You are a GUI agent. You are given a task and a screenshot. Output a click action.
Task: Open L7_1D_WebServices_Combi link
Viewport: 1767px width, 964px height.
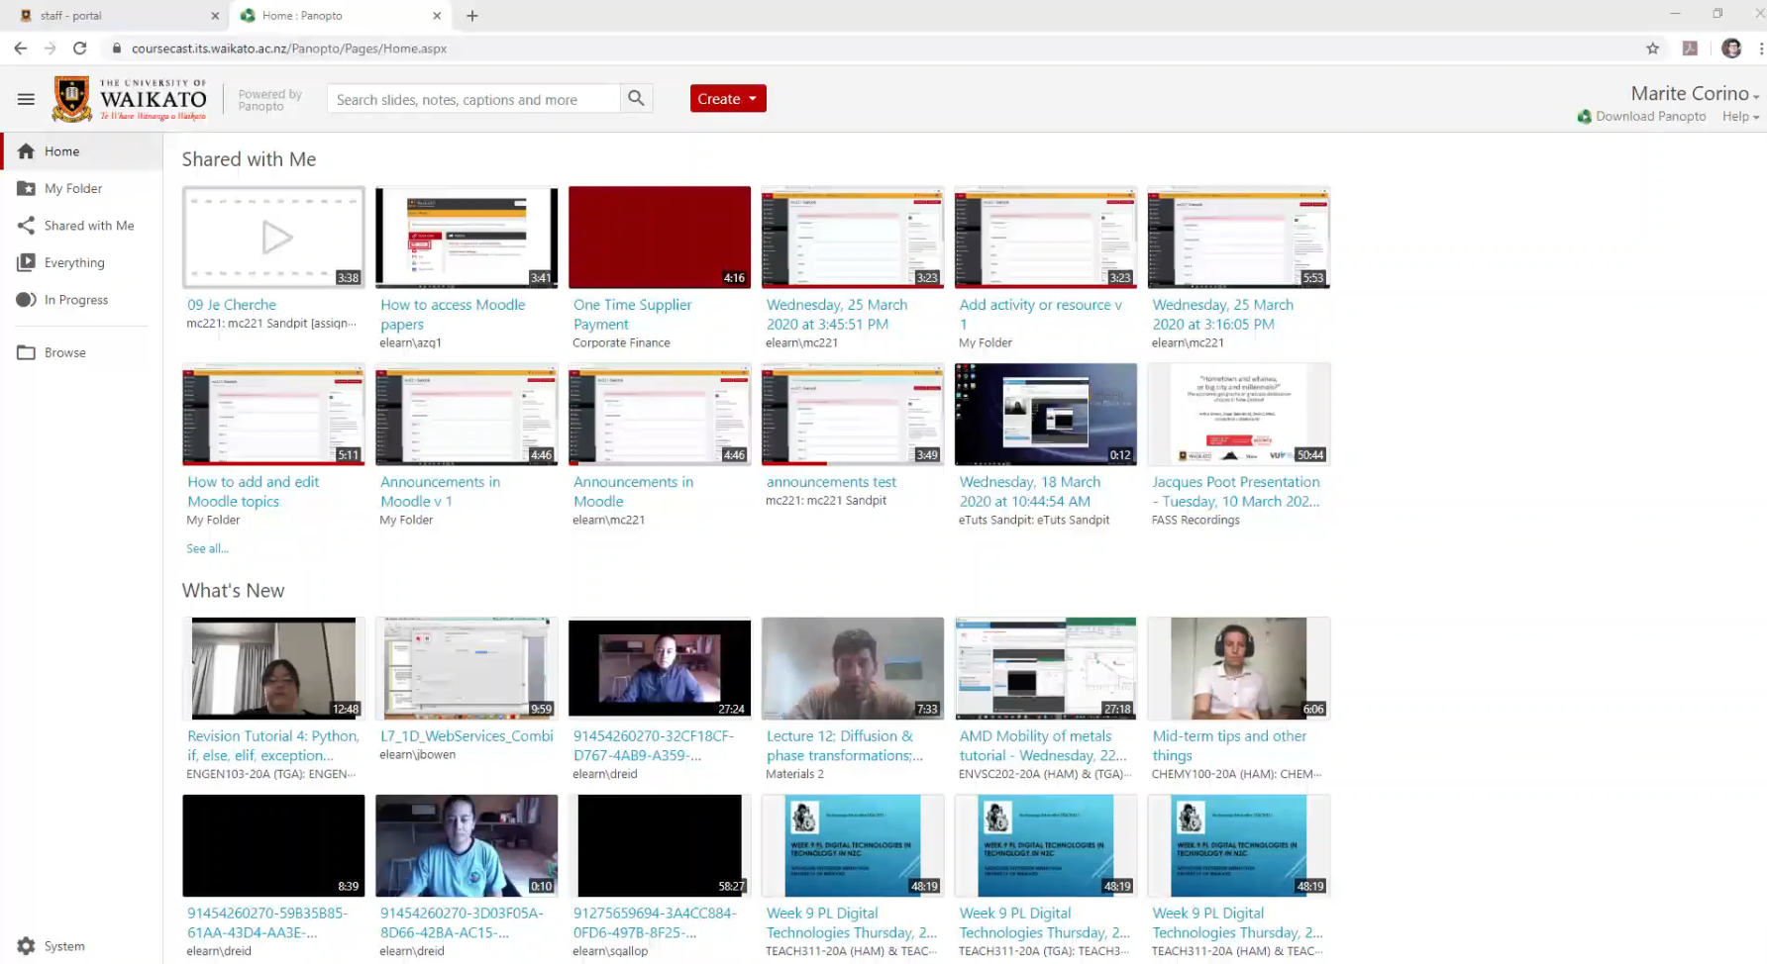(467, 736)
